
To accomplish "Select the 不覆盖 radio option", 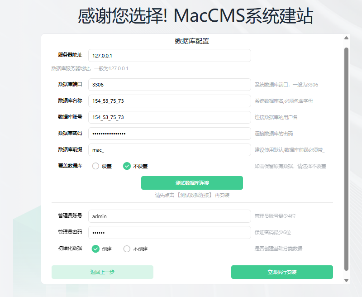I will (x=127, y=166).
